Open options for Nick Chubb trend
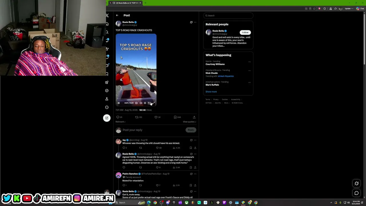The width and height of the screenshot is (366, 206). [249, 71]
